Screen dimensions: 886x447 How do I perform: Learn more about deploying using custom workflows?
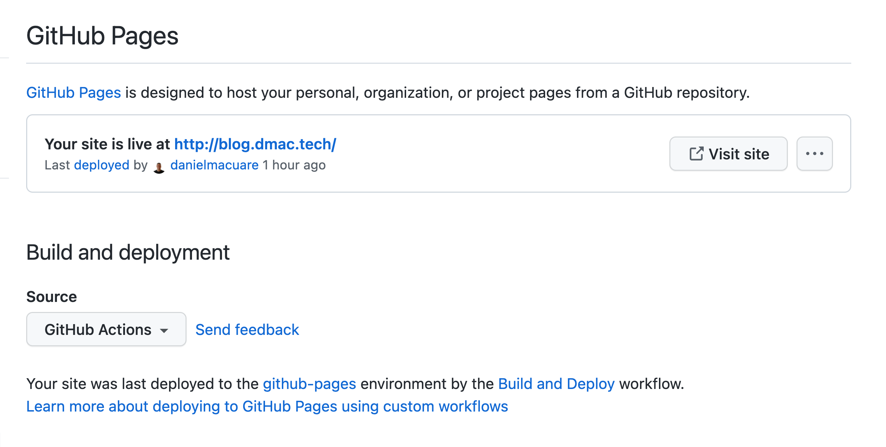(x=267, y=406)
